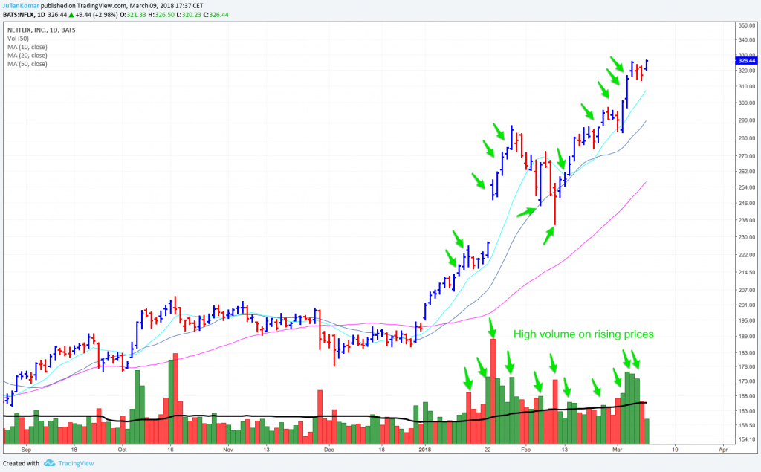Click the Mar label on the time axis
This screenshot has width=761, height=472.
[618, 450]
